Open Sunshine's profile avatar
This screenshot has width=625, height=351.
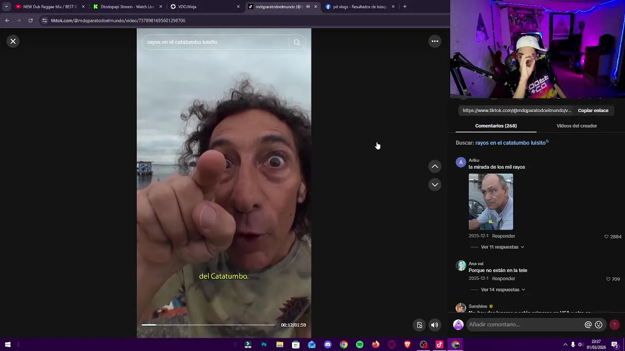pyautogui.click(x=460, y=308)
